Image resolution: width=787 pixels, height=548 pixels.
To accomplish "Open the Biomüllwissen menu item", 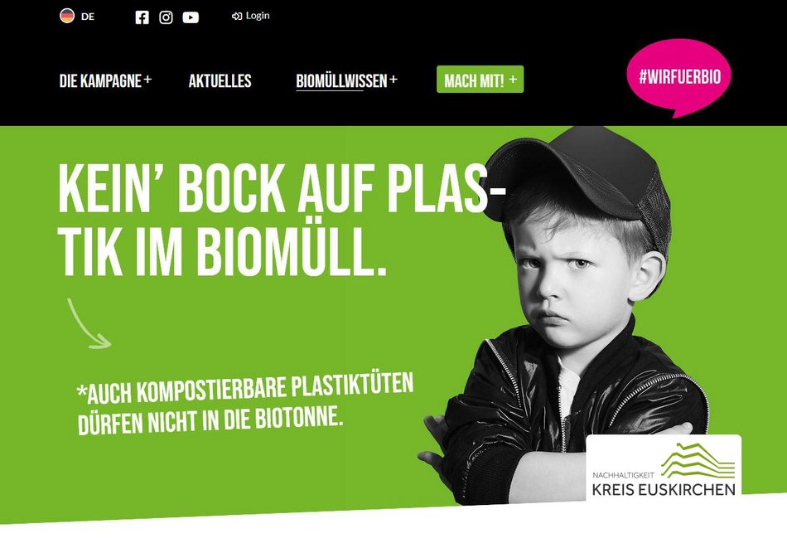I will (x=341, y=81).
